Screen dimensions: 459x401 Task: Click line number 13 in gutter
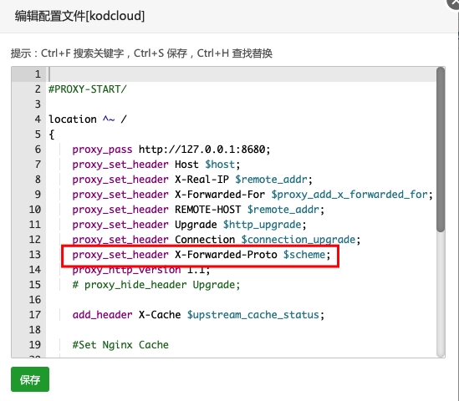(x=35, y=255)
